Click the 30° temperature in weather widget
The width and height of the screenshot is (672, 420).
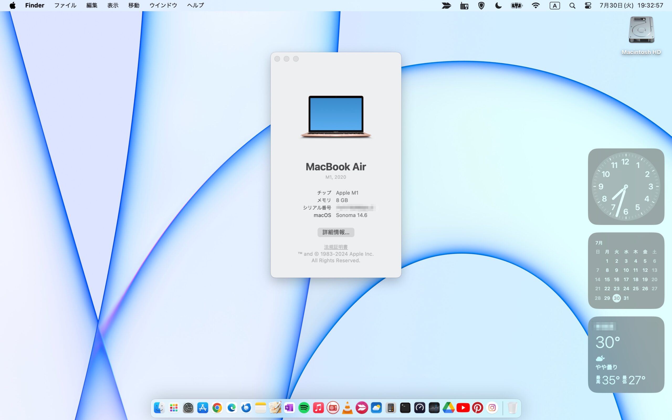tap(608, 343)
